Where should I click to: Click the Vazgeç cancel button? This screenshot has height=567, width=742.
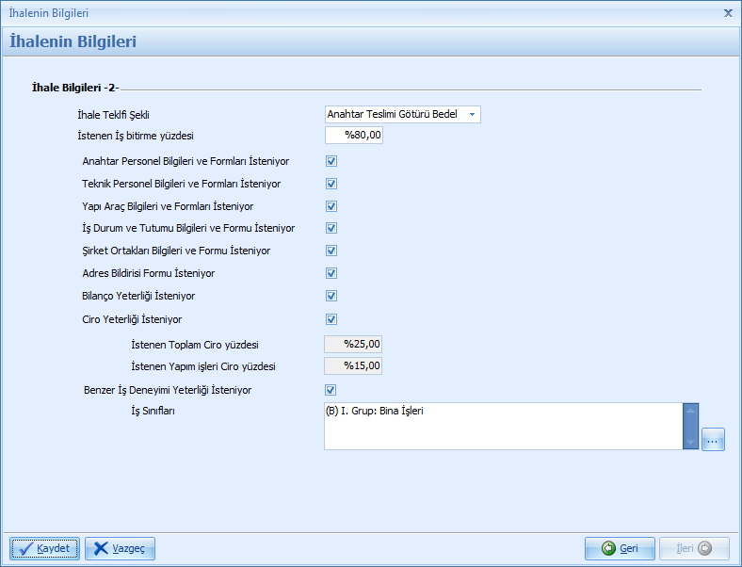coord(120,548)
